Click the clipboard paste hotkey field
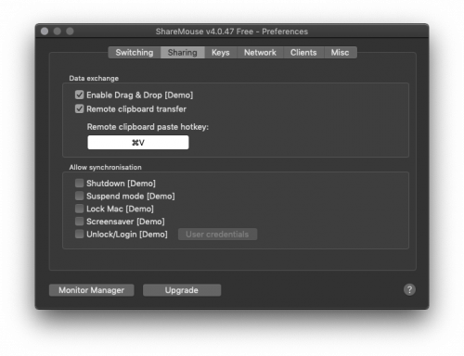This screenshot has height=356, width=464. [138, 143]
